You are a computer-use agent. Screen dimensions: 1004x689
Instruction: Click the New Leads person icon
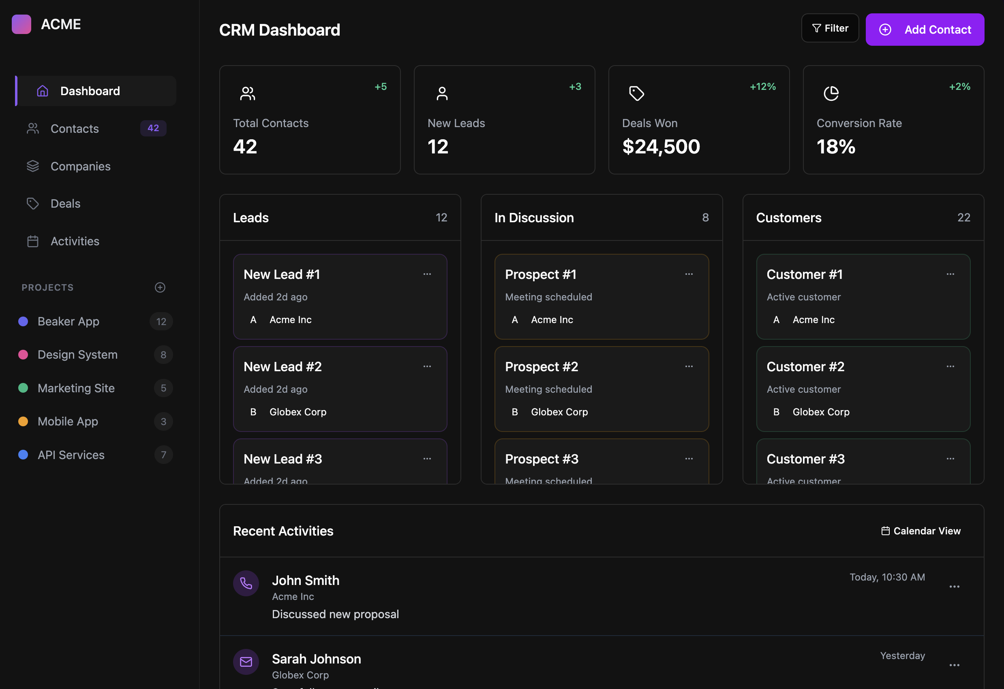[442, 93]
